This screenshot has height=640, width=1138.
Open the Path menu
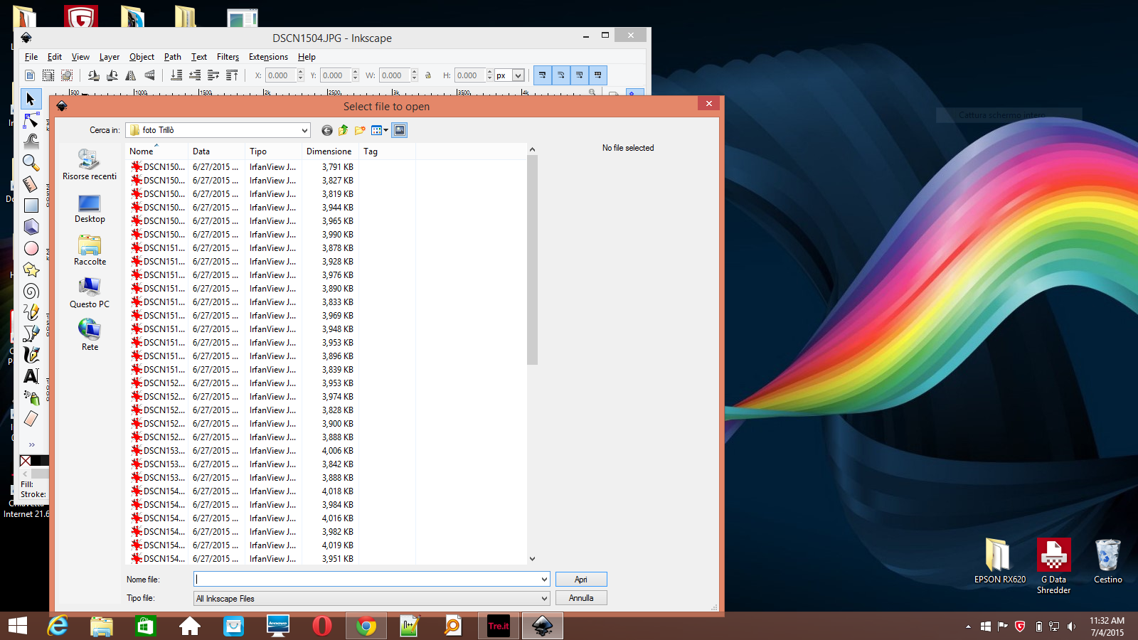tap(172, 57)
